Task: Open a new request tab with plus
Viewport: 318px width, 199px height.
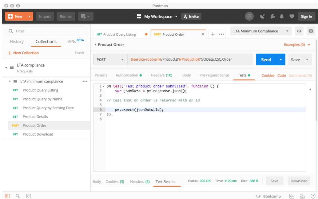Action: point(213,34)
